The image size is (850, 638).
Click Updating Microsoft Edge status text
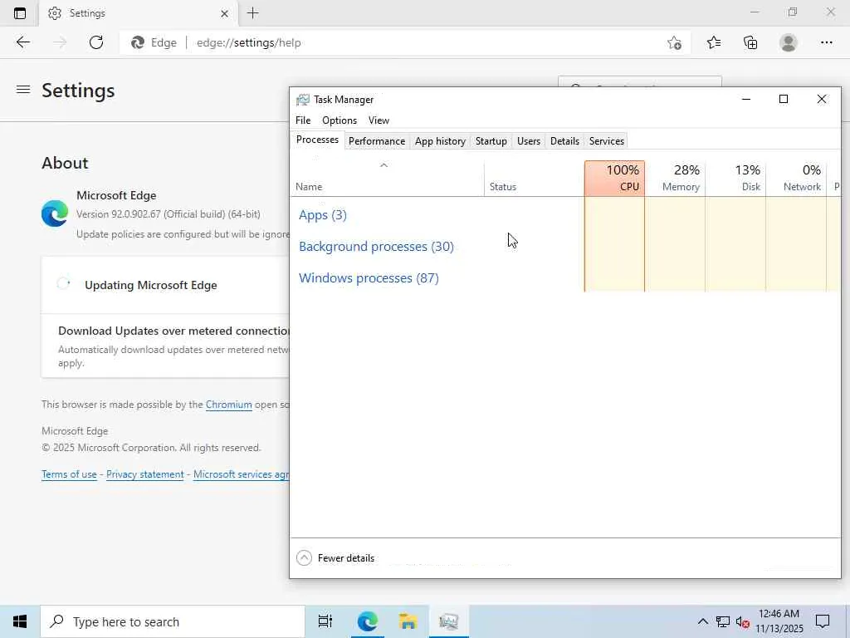tap(151, 286)
